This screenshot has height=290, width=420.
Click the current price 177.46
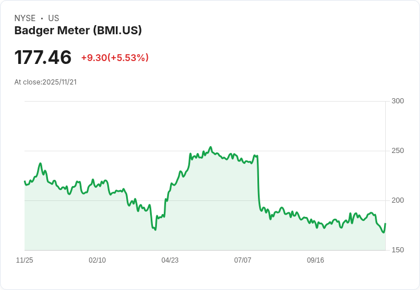pyautogui.click(x=43, y=58)
